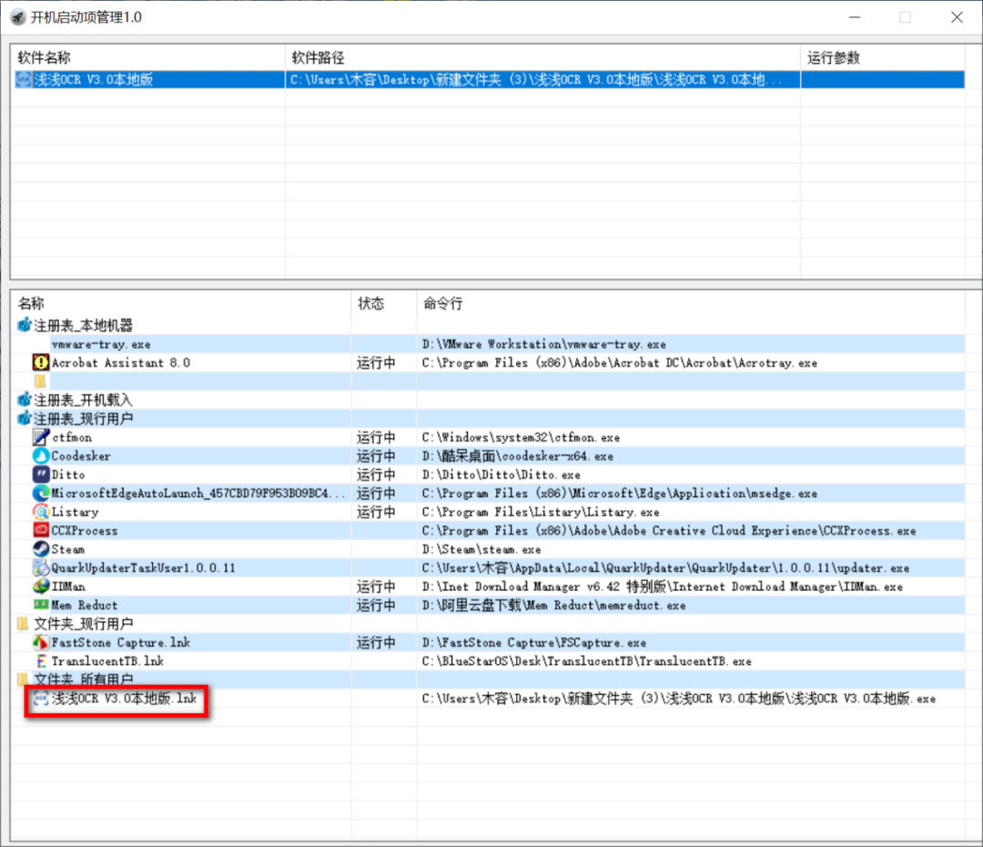Click the TranslucentTB.exe command line path
Image resolution: width=983 pixels, height=847 pixels.
coord(586,661)
